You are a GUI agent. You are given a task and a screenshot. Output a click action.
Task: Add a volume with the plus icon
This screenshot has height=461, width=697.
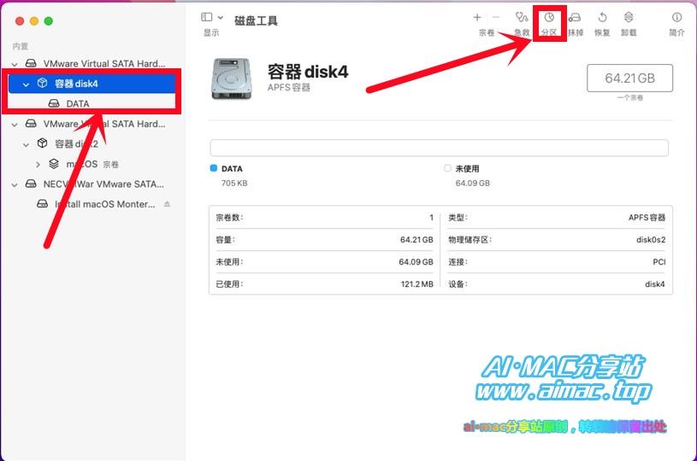click(x=477, y=17)
